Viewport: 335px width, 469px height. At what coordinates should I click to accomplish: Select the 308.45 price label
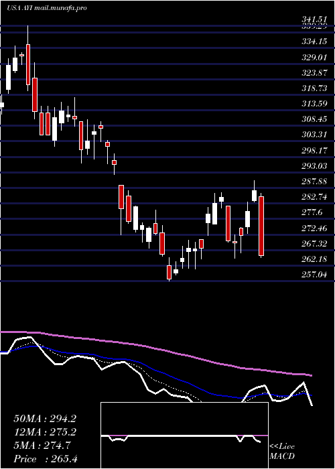(314, 119)
